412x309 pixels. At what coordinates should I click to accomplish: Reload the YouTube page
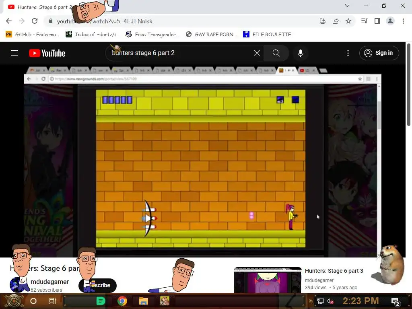point(35,21)
